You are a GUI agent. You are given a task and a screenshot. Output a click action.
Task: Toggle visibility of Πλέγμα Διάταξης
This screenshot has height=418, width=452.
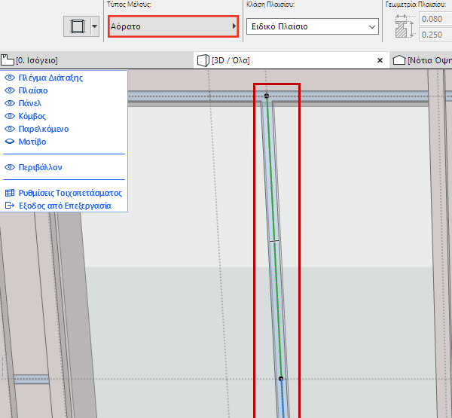point(9,78)
